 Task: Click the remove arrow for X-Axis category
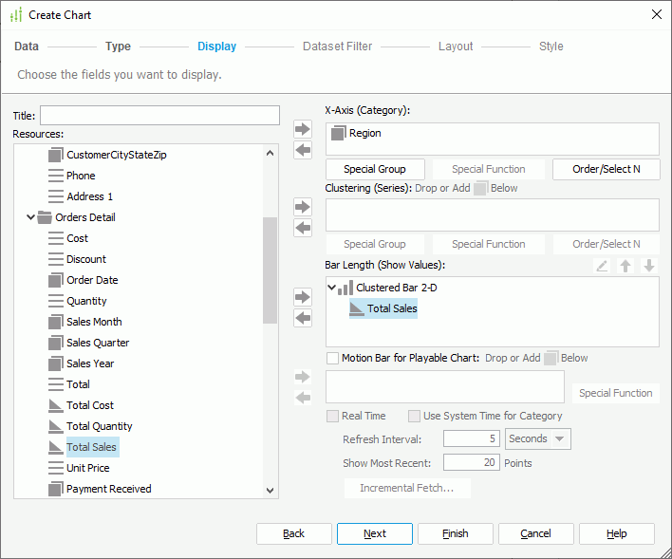click(303, 150)
